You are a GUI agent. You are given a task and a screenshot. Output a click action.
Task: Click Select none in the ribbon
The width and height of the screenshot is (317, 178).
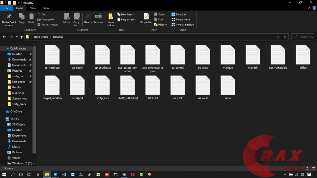[x=181, y=19]
